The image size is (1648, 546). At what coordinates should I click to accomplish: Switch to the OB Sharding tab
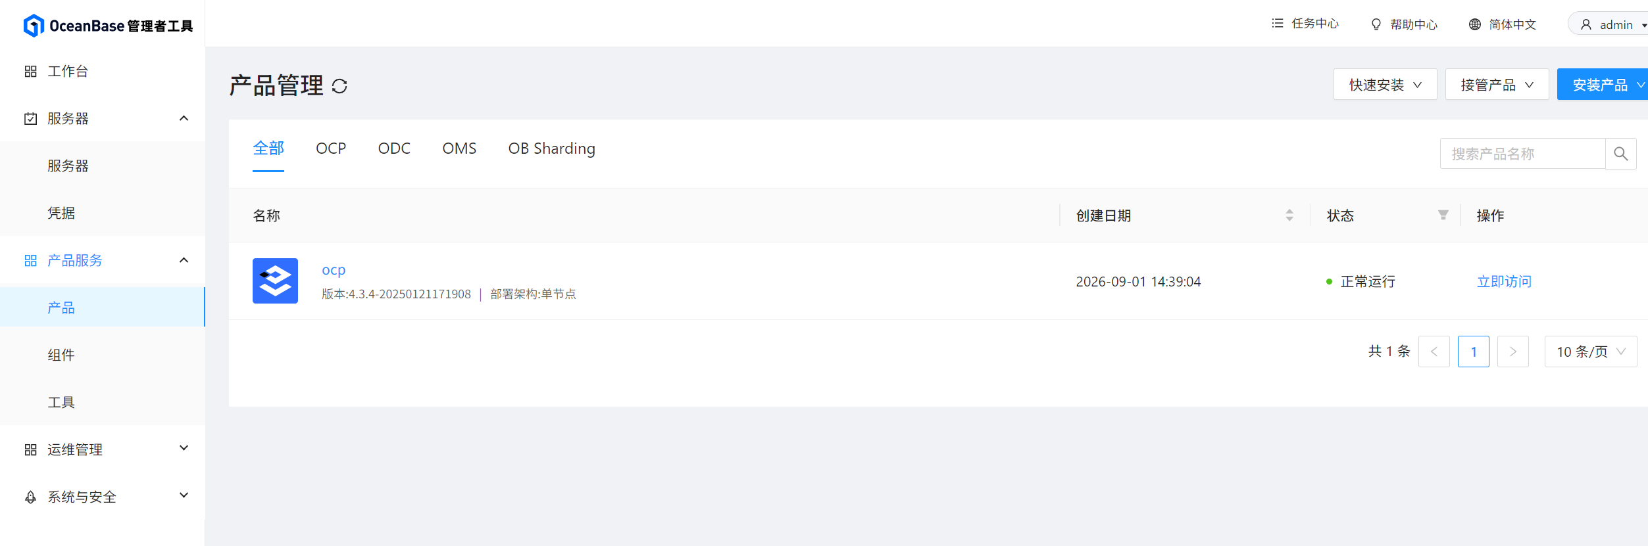coord(551,148)
